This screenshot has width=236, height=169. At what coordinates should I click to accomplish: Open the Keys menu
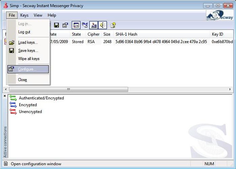pos(24,15)
